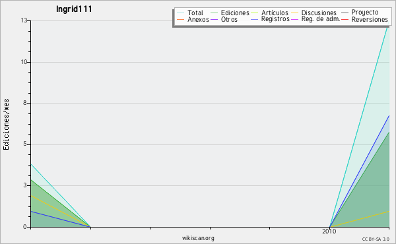The height and width of the screenshot is (244, 396).
Task: Click the Ingrid111 chart title
Action: point(74,9)
